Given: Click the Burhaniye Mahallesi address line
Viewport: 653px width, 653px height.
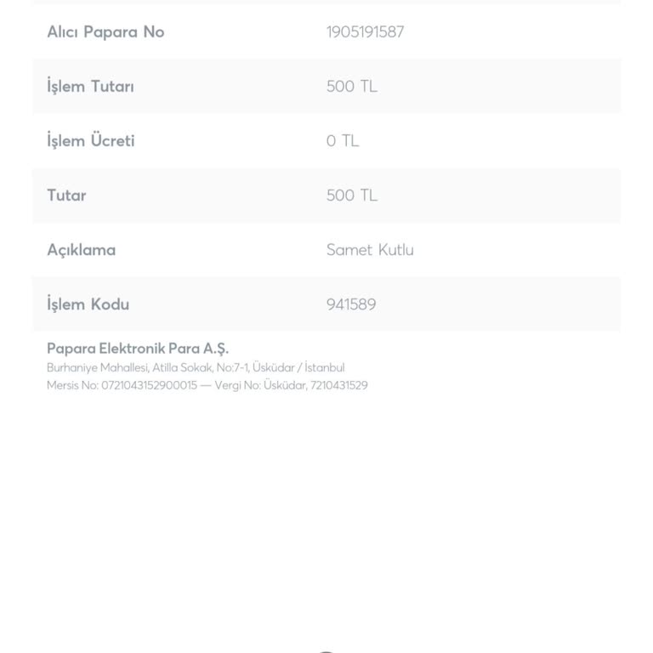Looking at the screenshot, I should click(x=196, y=367).
